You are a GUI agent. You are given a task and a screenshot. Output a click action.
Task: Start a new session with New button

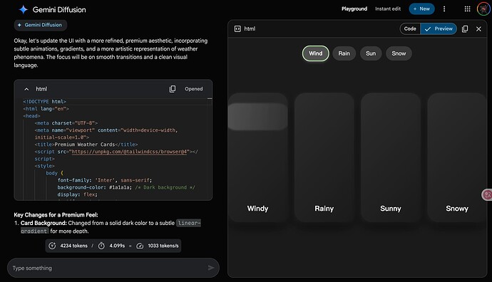(421, 9)
